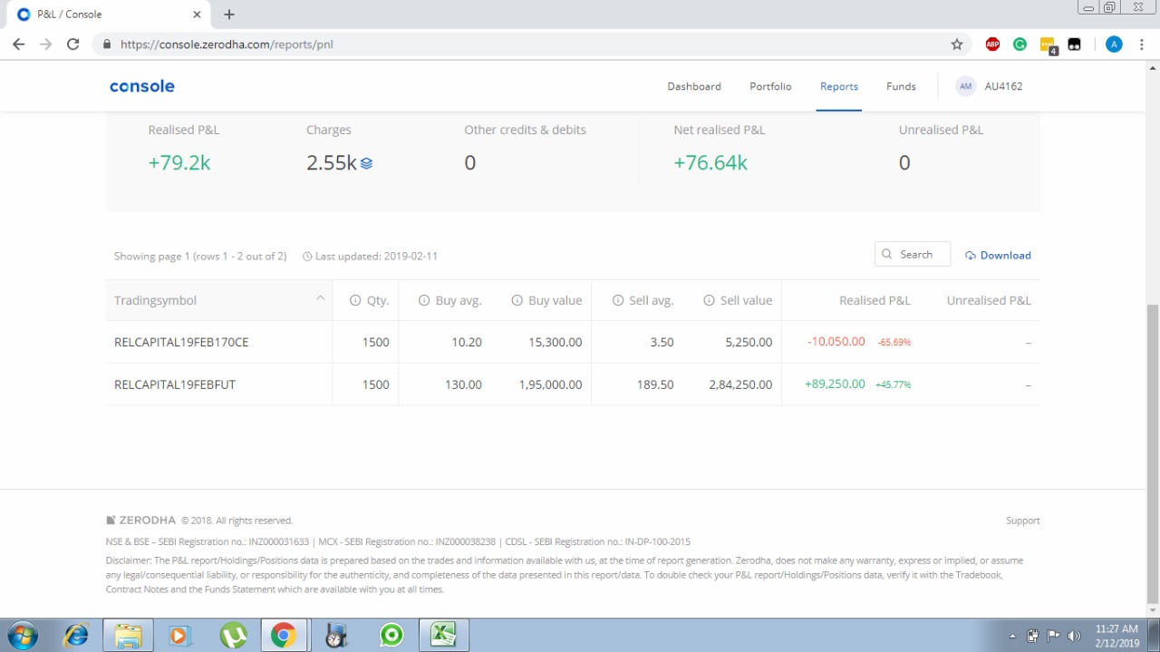Screen dimensions: 1160x652
Task: Open the Portfolio tab
Action: 770,86
